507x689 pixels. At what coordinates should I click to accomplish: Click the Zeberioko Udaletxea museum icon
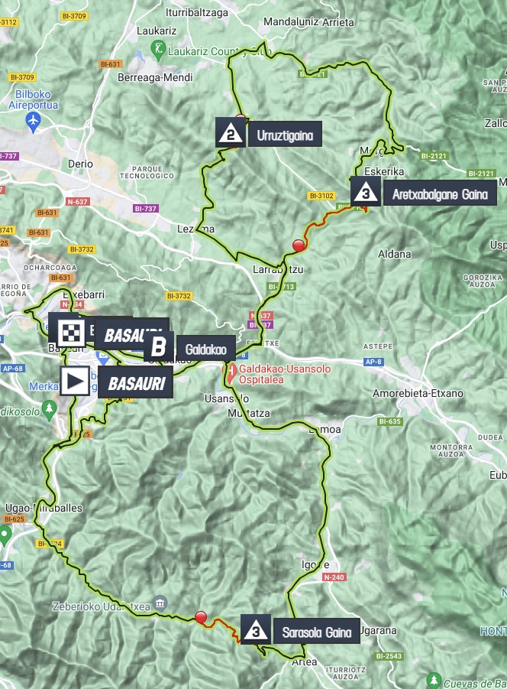(160, 603)
